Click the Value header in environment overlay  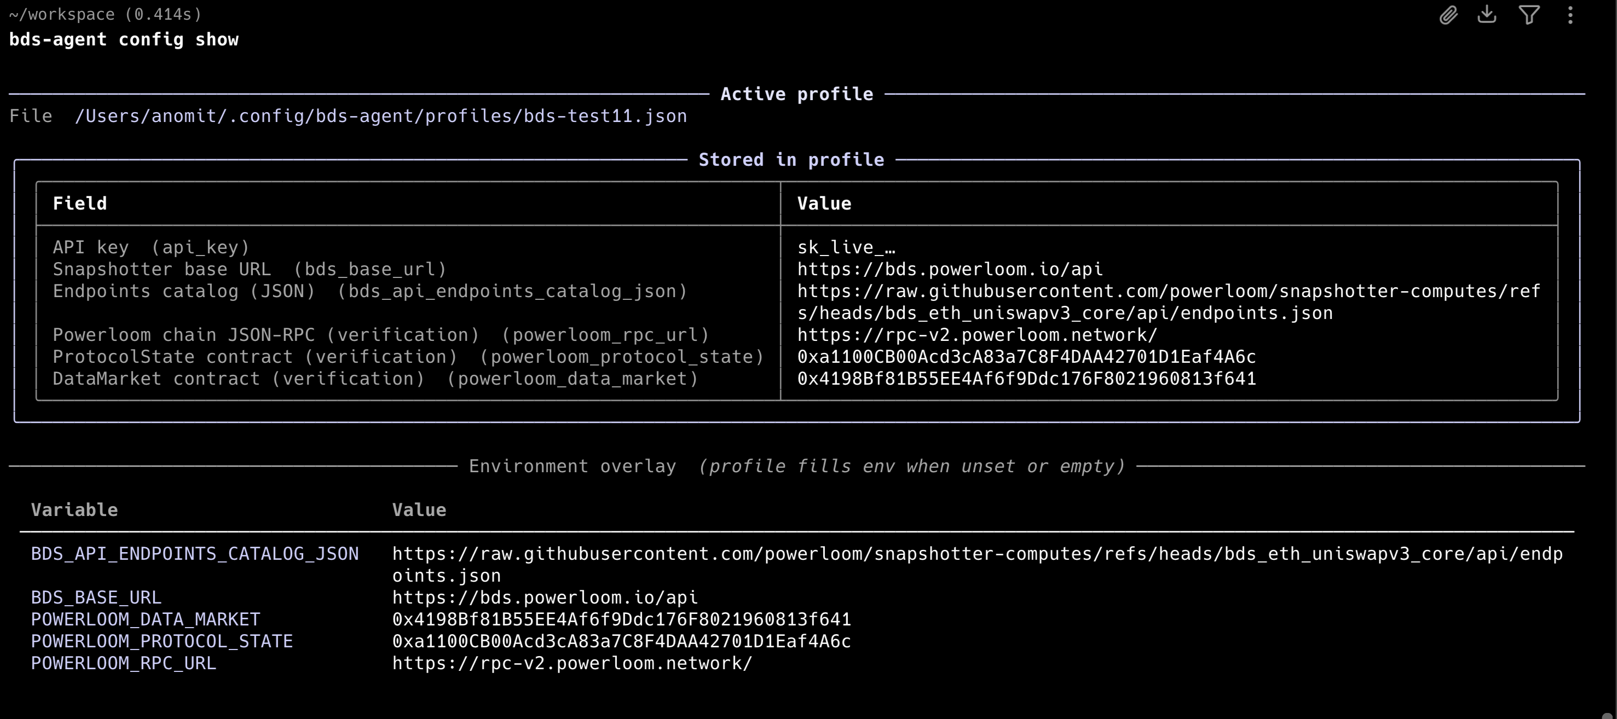click(x=419, y=510)
